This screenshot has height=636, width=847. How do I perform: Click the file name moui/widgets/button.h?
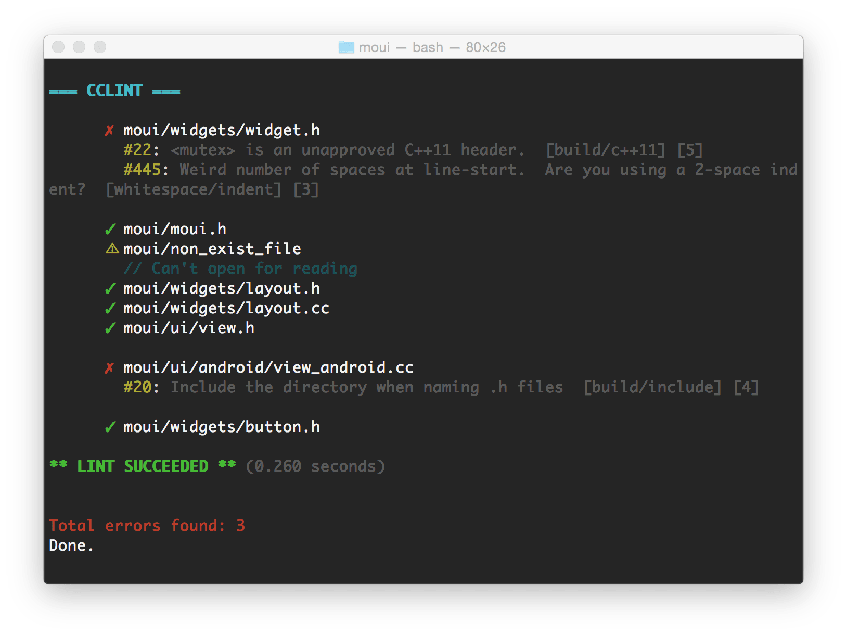click(x=222, y=427)
